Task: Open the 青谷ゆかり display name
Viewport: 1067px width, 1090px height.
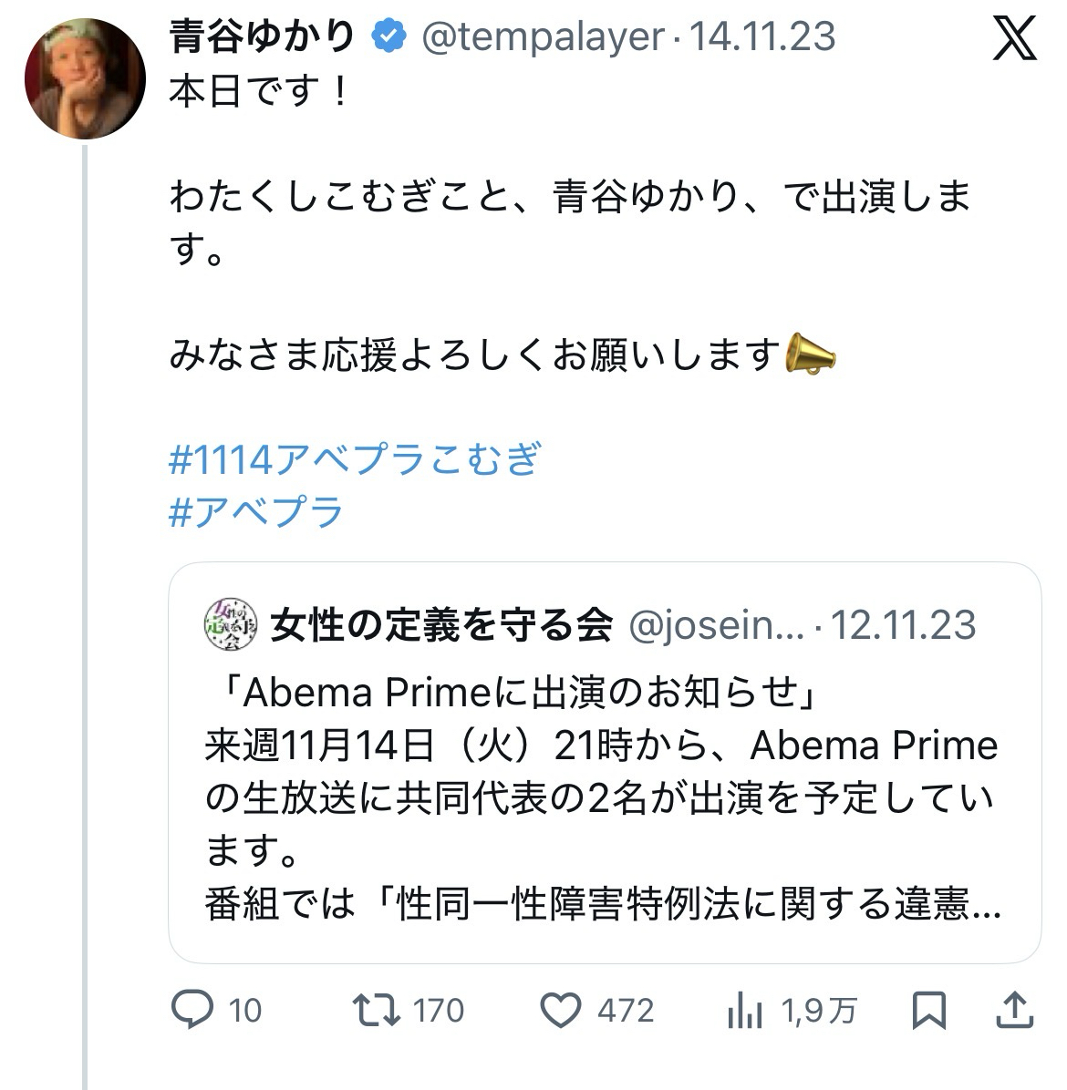Action: coord(262,36)
